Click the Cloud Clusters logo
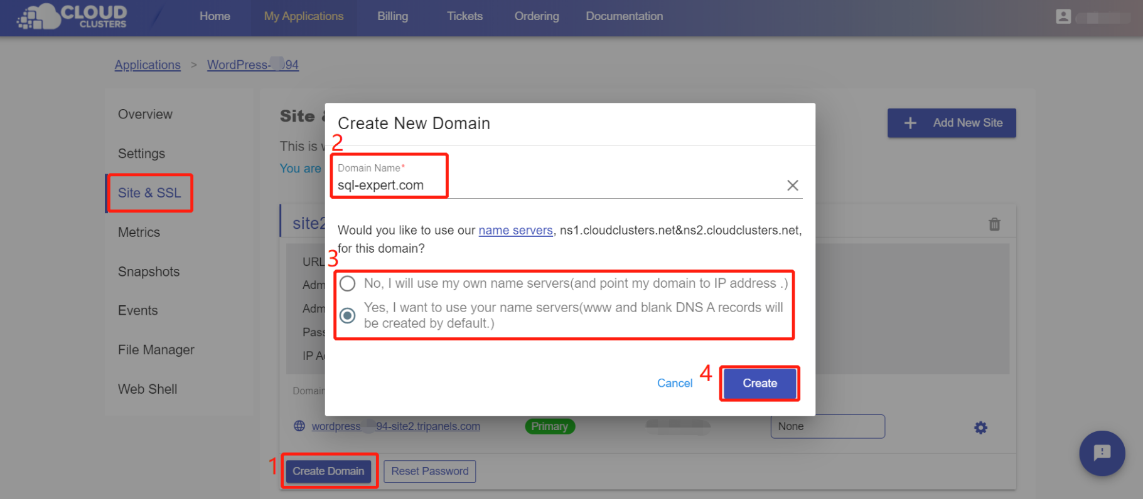Viewport: 1143px width, 499px height. point(72,16)
